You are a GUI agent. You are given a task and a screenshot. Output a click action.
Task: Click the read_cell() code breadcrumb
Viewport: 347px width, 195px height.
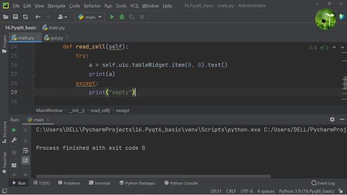(x=100, y=110)
